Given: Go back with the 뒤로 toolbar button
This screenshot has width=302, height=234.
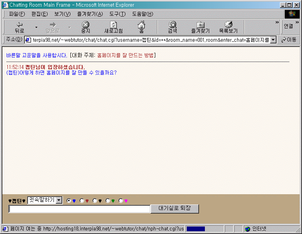Looking at the screenshot, I should 19,27.
